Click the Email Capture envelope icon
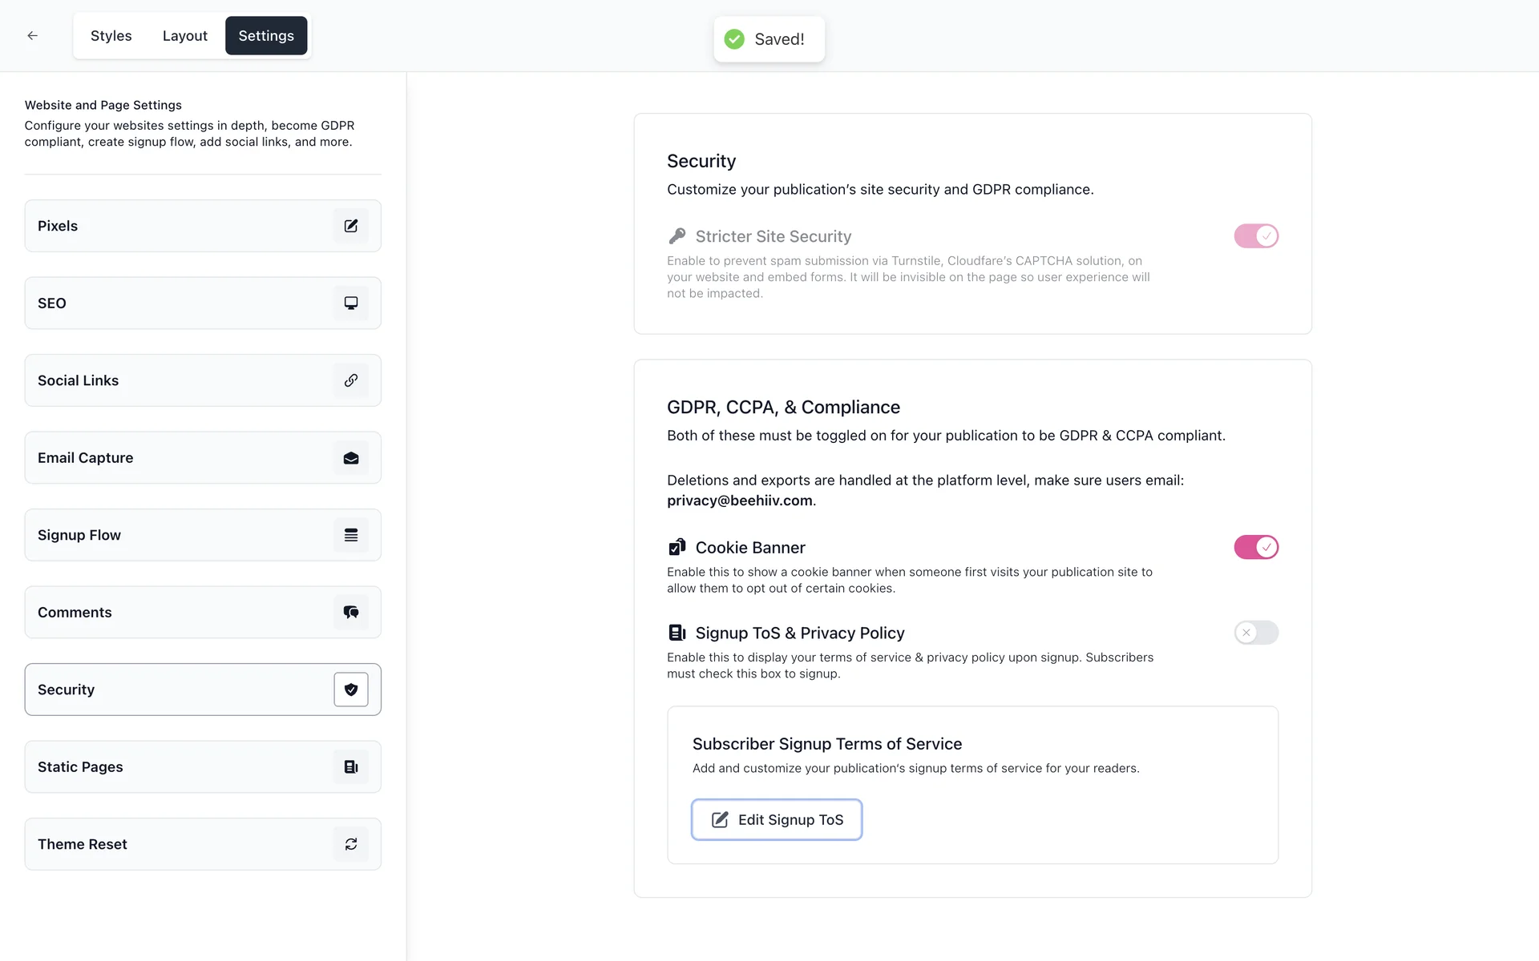 pyautogui.click(x=351, y=458)
